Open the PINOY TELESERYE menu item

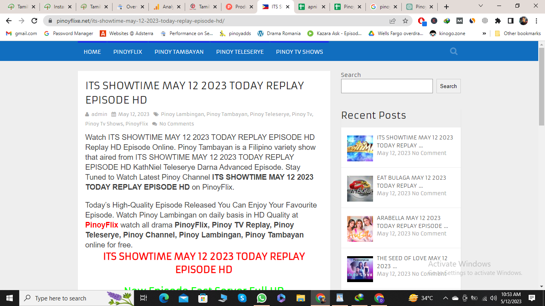(x=239, y=52)
